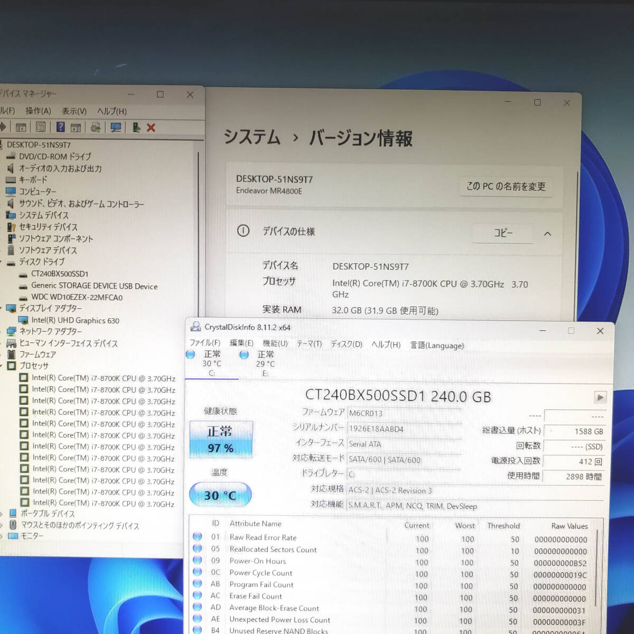
Task: Open 言語(Language) menu in CrystalDiskInfo
Action: coord(437,345)
